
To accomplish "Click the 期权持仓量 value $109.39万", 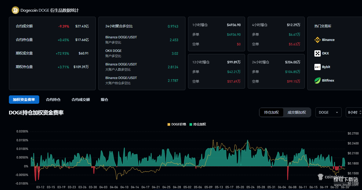I will 81,67.
